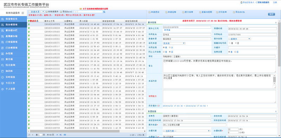Click the 办结箱 sidebar icon
Viewport: 281px width, 138px height.
(x=2, y=54)
